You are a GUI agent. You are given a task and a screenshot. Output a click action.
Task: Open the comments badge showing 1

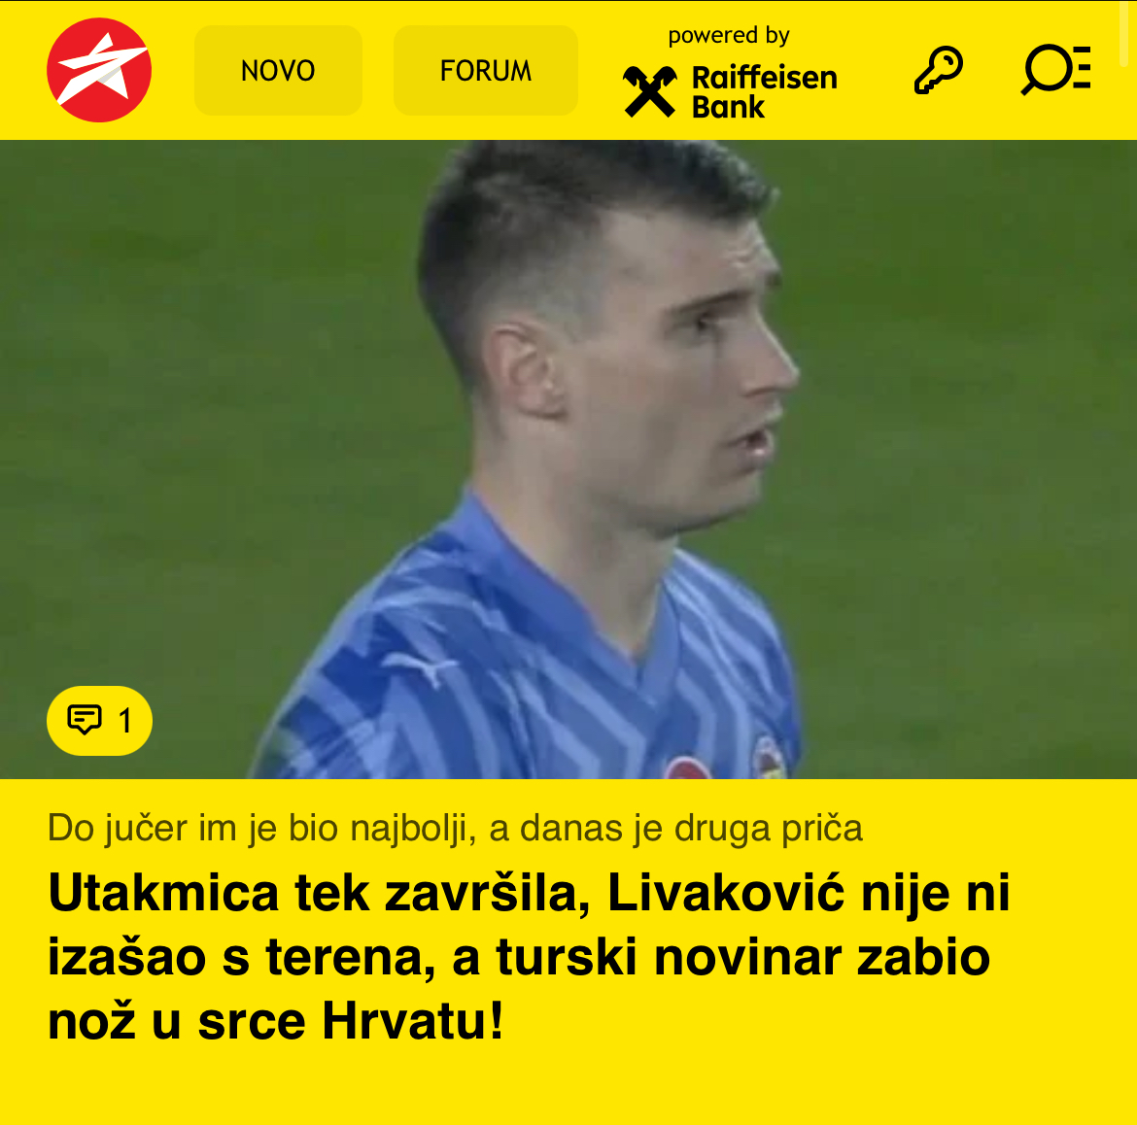pos(99,721)
